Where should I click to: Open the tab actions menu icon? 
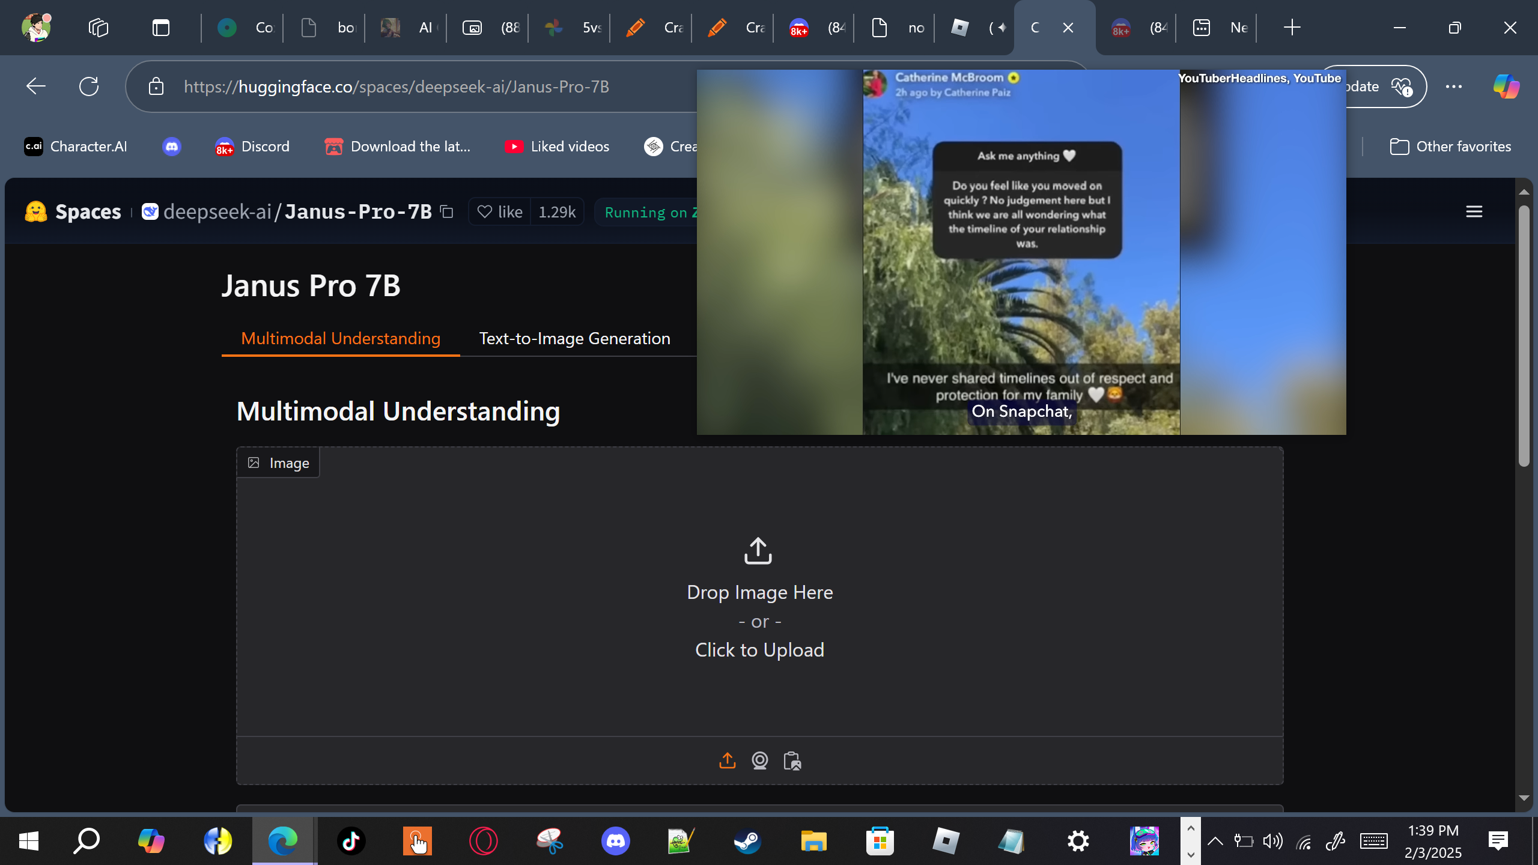click(x=161, y=28)
